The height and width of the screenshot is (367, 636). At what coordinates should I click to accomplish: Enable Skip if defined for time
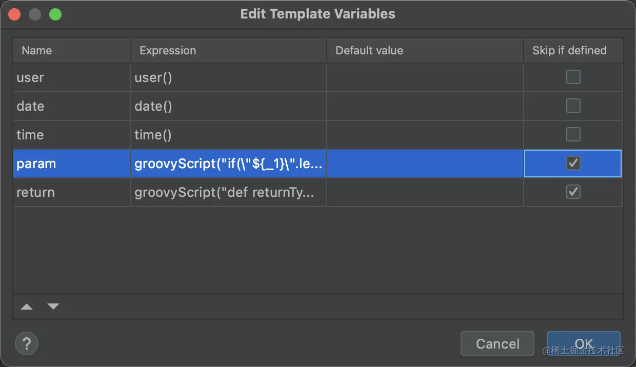pyautogui.click(x=573, y=135)
